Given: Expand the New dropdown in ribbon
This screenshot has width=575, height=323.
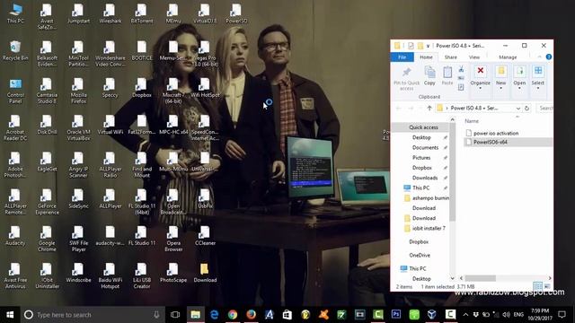Looking at the screenshot, I should point(501,88).
